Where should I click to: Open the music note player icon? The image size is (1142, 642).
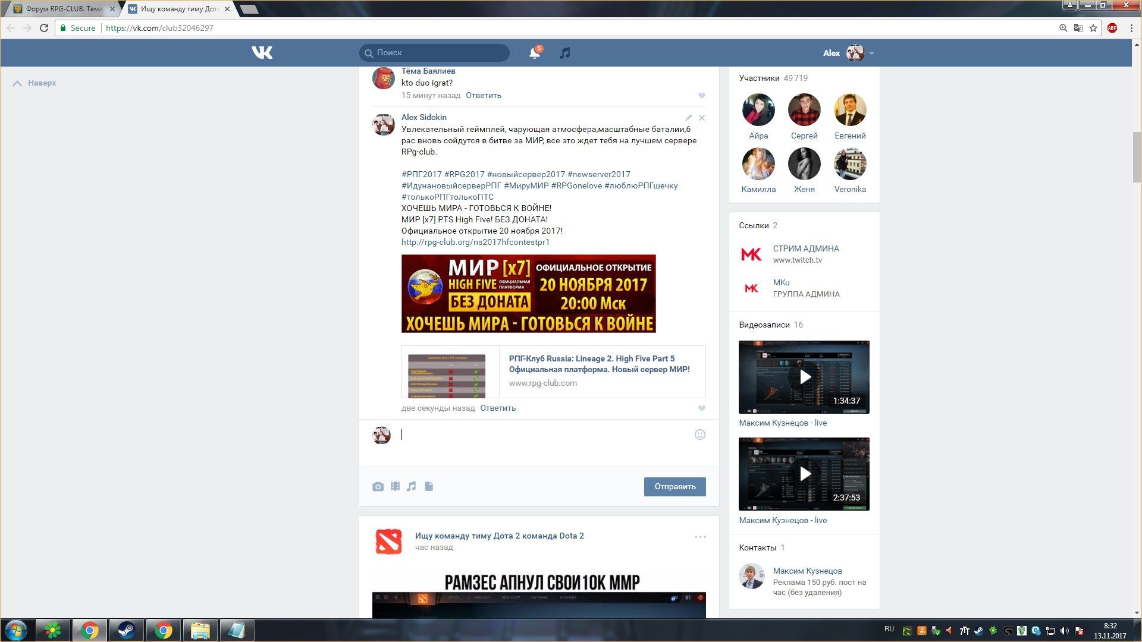[x=565, y=53]
